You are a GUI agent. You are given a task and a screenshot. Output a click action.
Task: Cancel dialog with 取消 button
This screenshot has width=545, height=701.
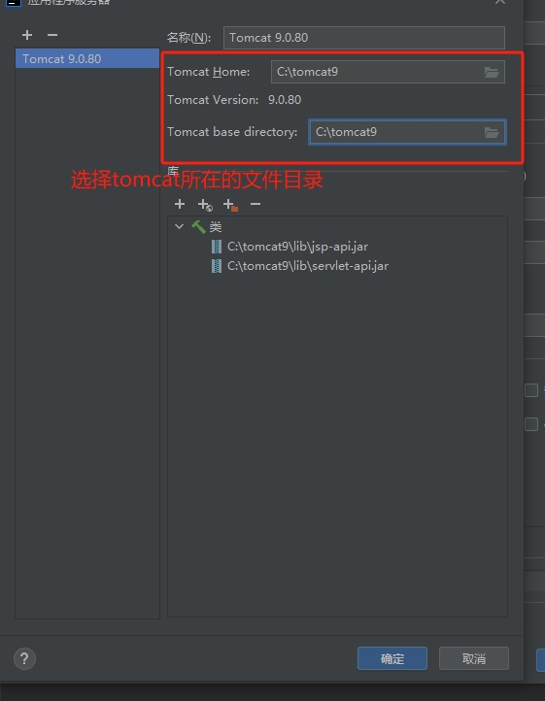pos(474,658)
